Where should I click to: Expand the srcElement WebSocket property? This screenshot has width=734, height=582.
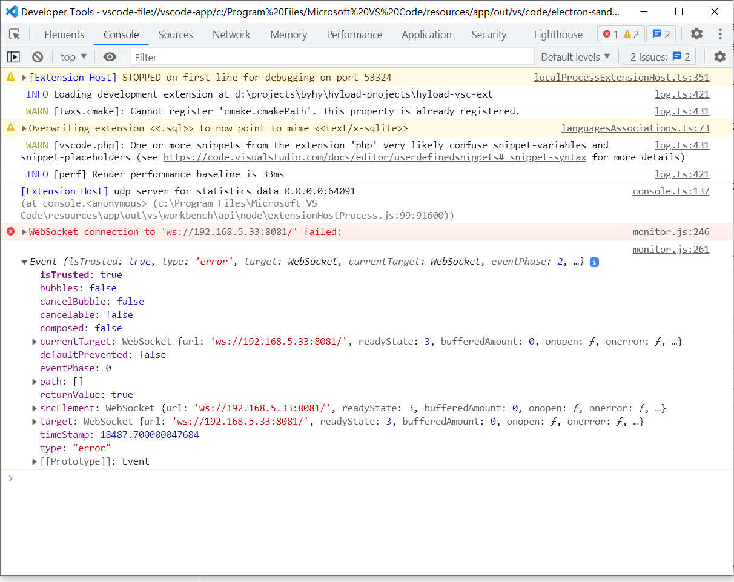pyautogui.click(x=35, y=408)
